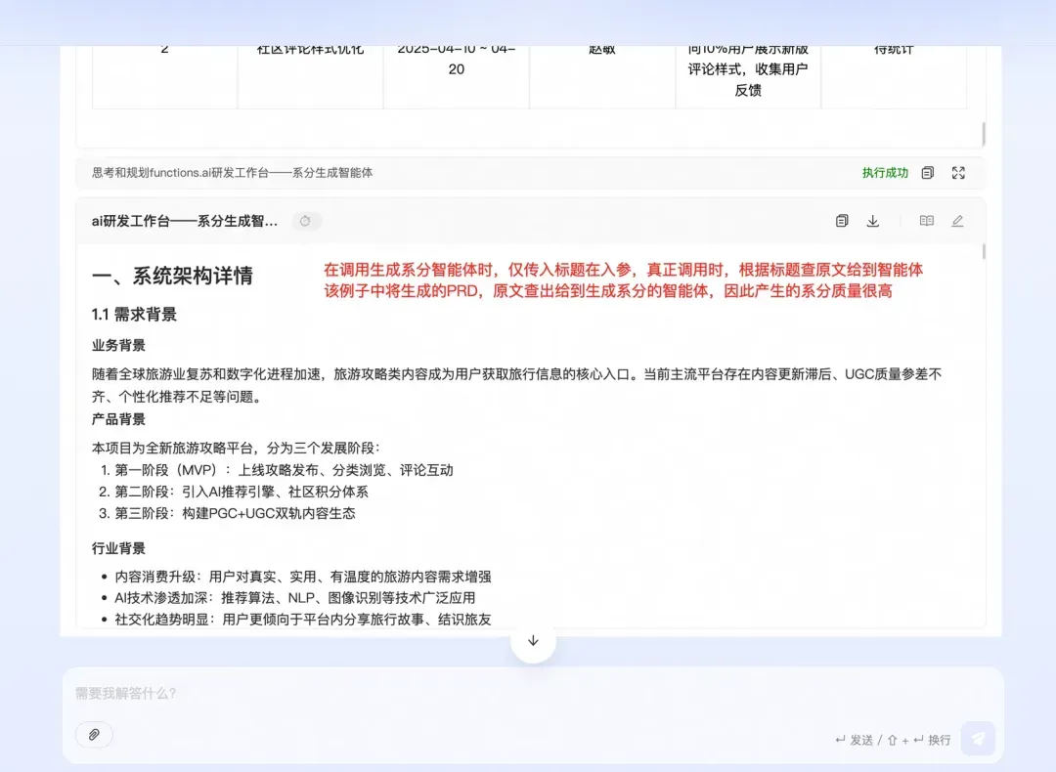Focus the 需要我解答什么? input box
1056x772 pixels.
(532, 693)
